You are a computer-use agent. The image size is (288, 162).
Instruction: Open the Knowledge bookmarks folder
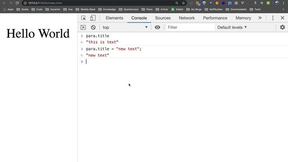tap(107, 9)
